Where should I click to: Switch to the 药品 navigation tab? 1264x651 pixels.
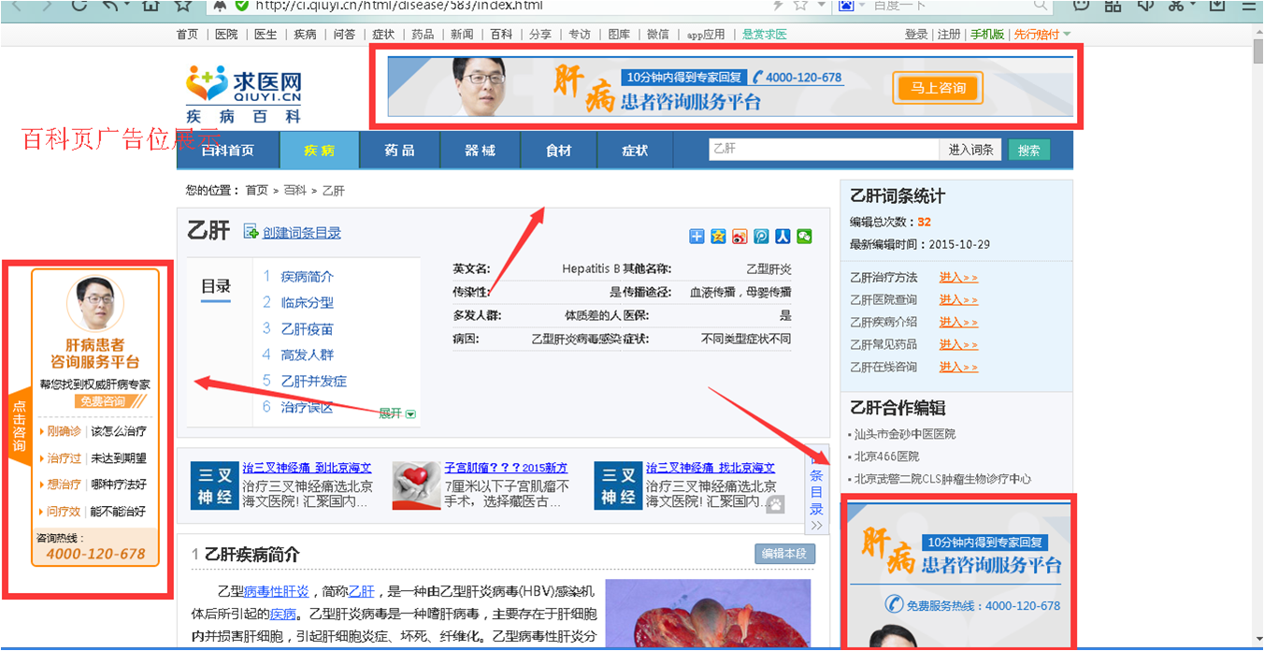pos(399,151)
